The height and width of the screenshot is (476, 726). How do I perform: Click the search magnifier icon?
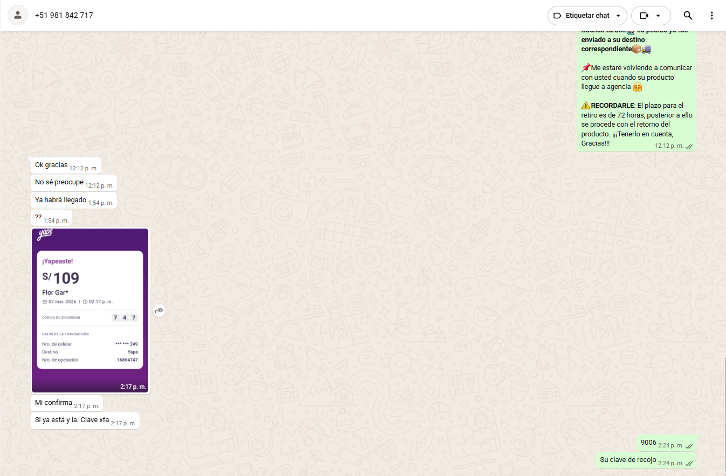point(688,16)
